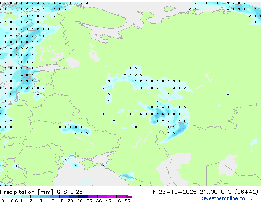Click the purple arrow tip above 50 mm
The height and width of the screenshot is (202, 261).
click(130, 197)
